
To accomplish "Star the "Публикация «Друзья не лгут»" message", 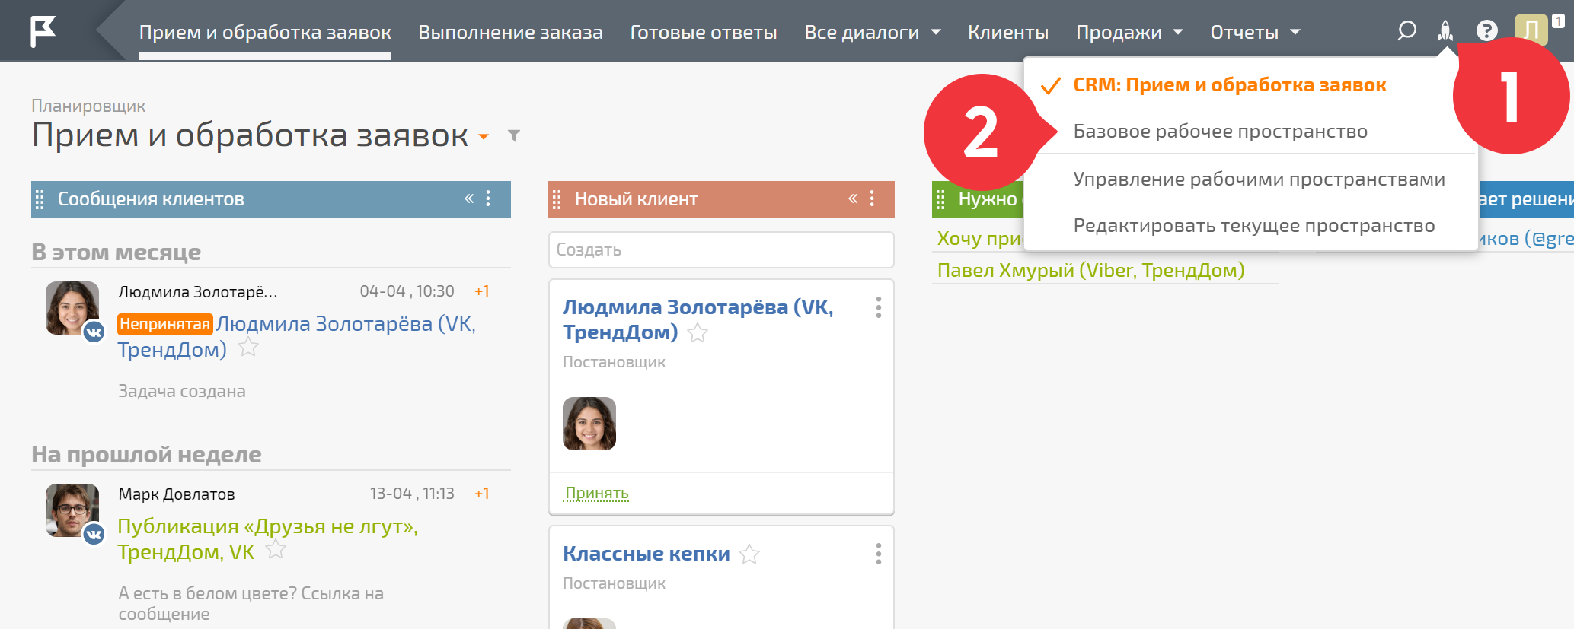I will pyautogui.click(x=276, y=550).
